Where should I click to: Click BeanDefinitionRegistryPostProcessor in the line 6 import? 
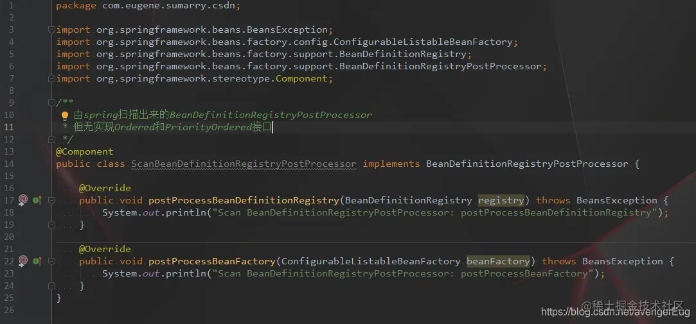point(440,67)
